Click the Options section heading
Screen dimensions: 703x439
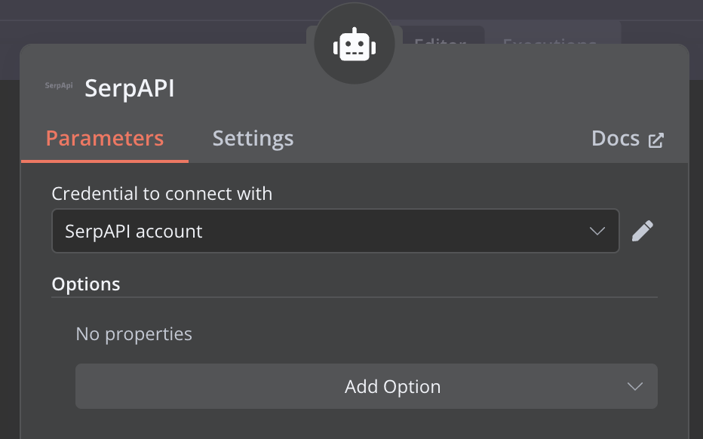(86, 284)
